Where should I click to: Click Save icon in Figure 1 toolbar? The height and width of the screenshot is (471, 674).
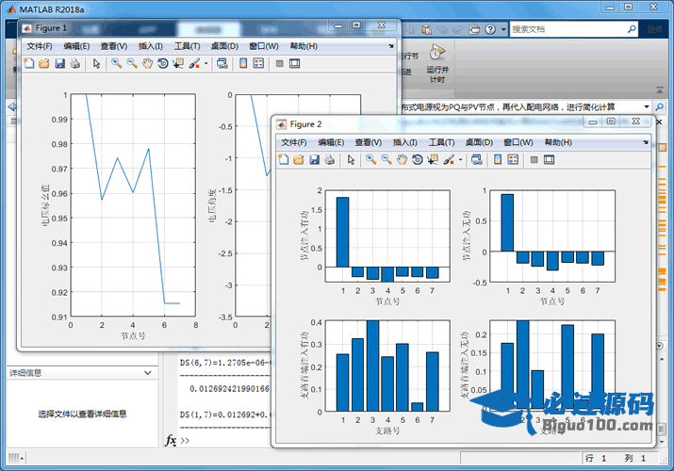click(59, 64)
